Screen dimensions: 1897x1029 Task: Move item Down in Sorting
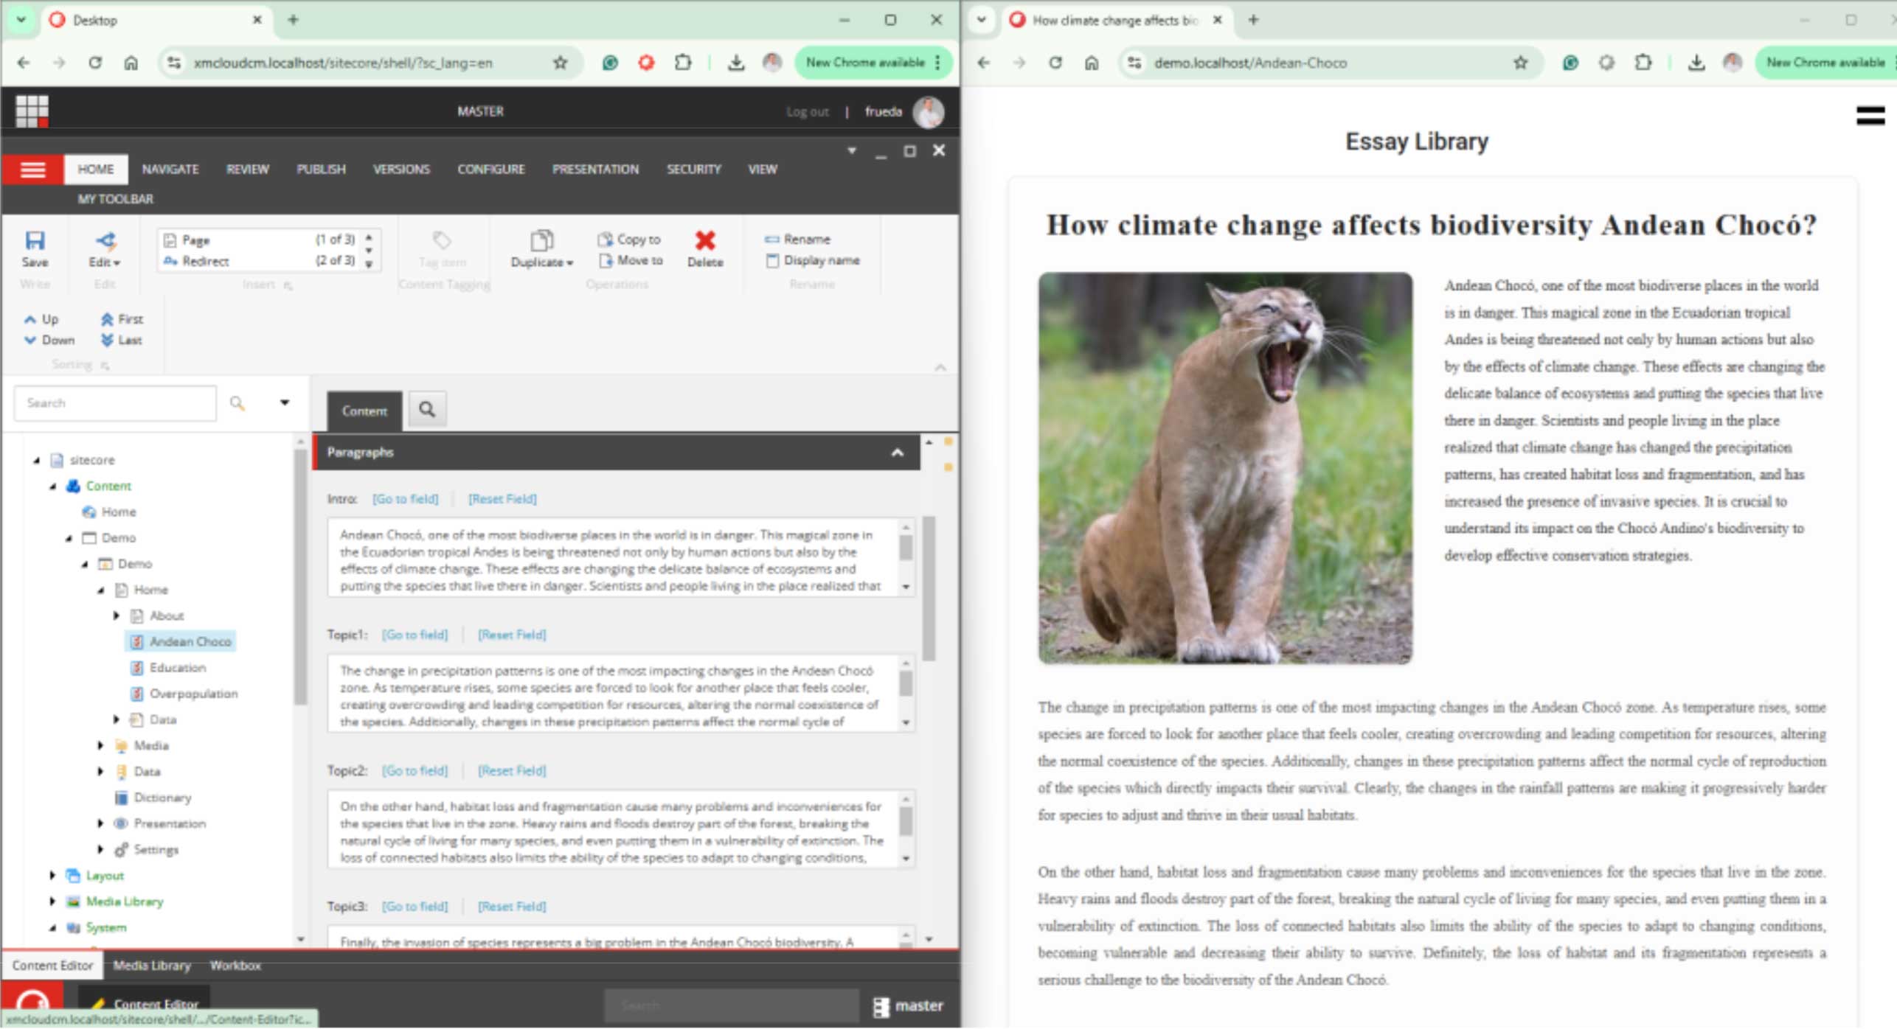49,340
